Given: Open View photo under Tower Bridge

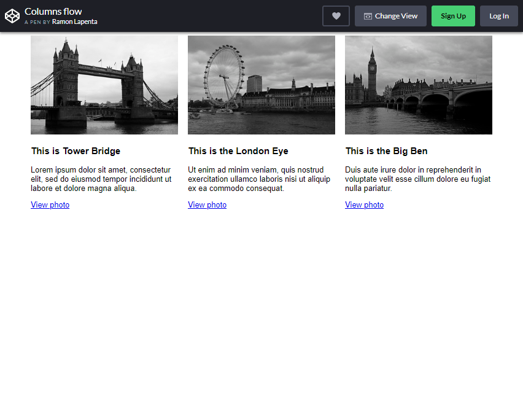Looking at the screenshot, I should point(50,204).
